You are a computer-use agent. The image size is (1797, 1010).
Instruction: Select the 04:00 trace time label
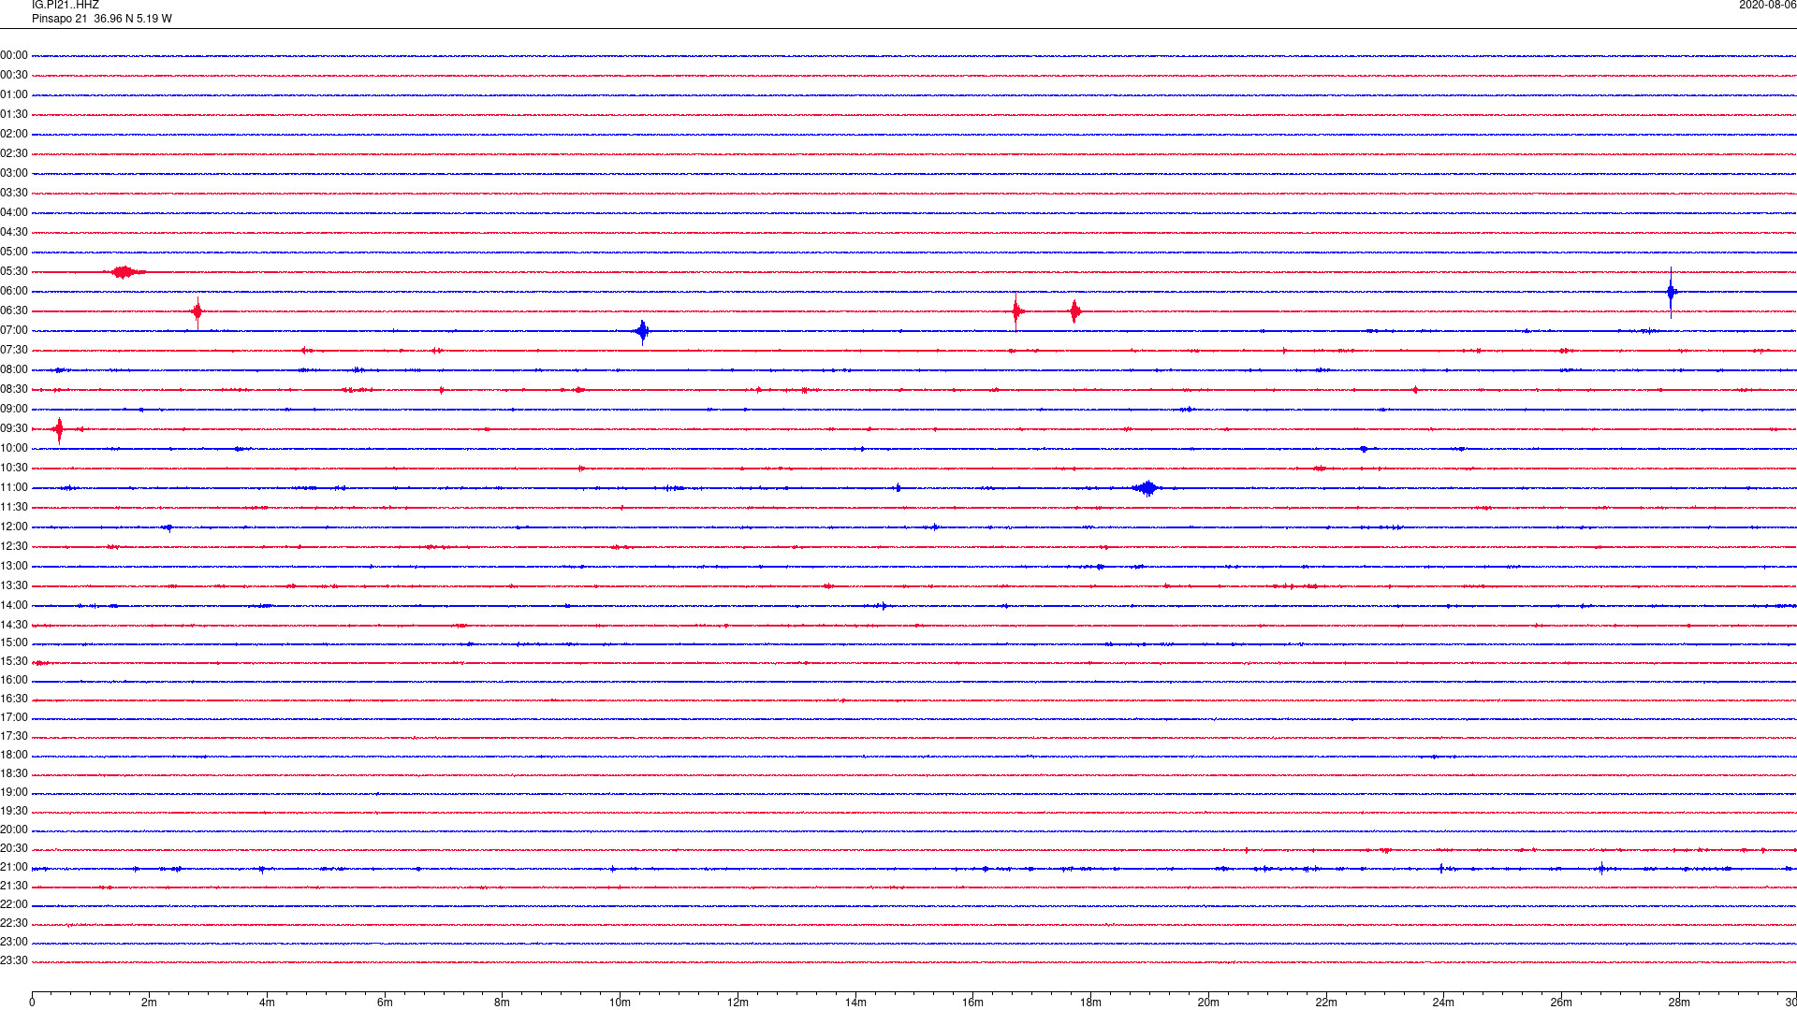pyautogui.click(x=14, y=213)
